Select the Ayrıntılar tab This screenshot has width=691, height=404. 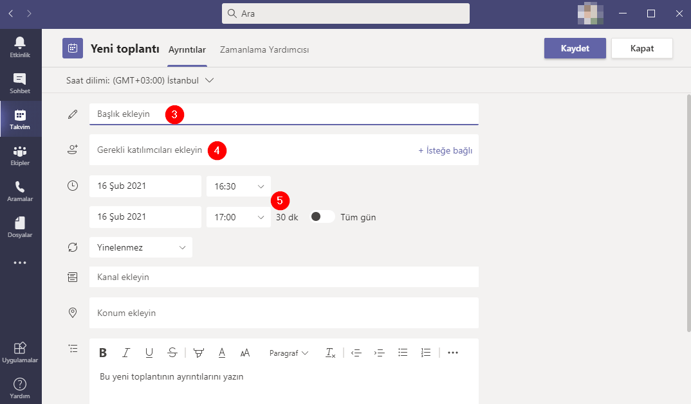coord(187,49)
